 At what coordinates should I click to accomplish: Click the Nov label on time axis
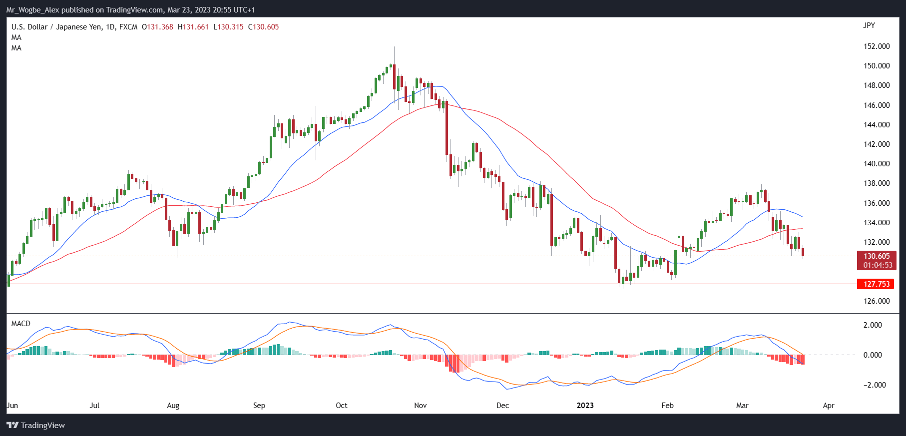(421, 406)
